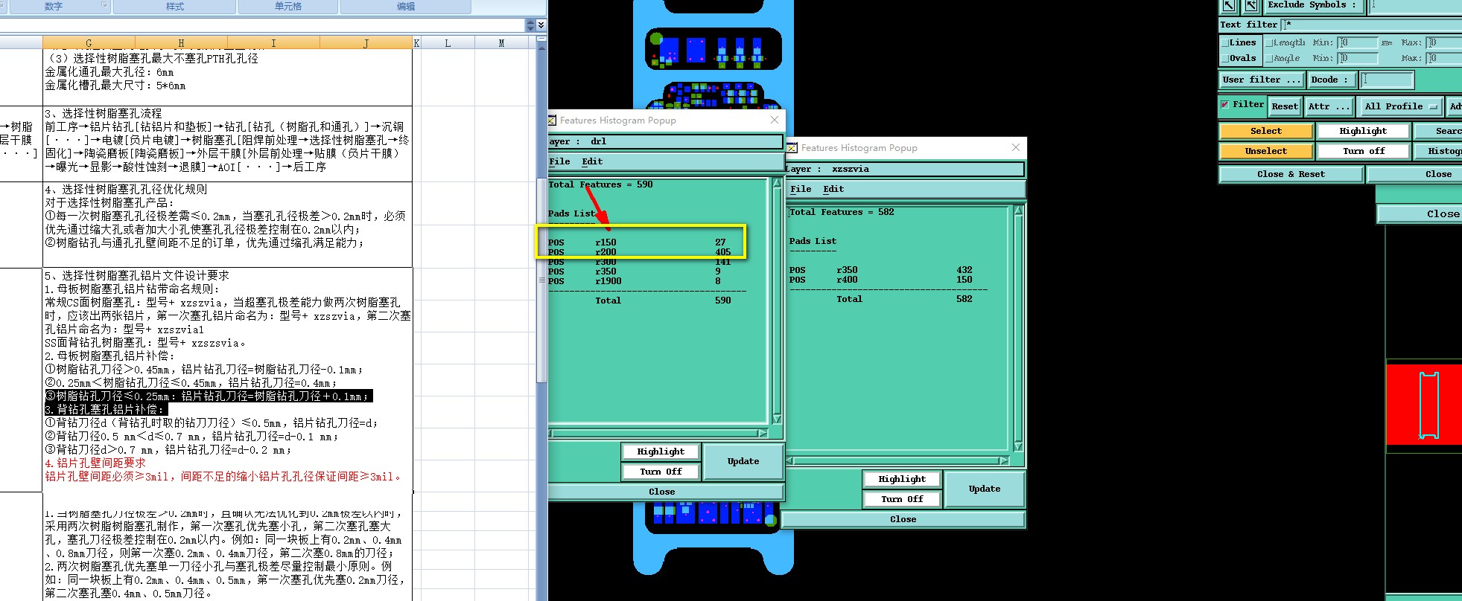Open Edit menu in drl histogram popup
This screenshot has width=1462, height=601.
592,161
